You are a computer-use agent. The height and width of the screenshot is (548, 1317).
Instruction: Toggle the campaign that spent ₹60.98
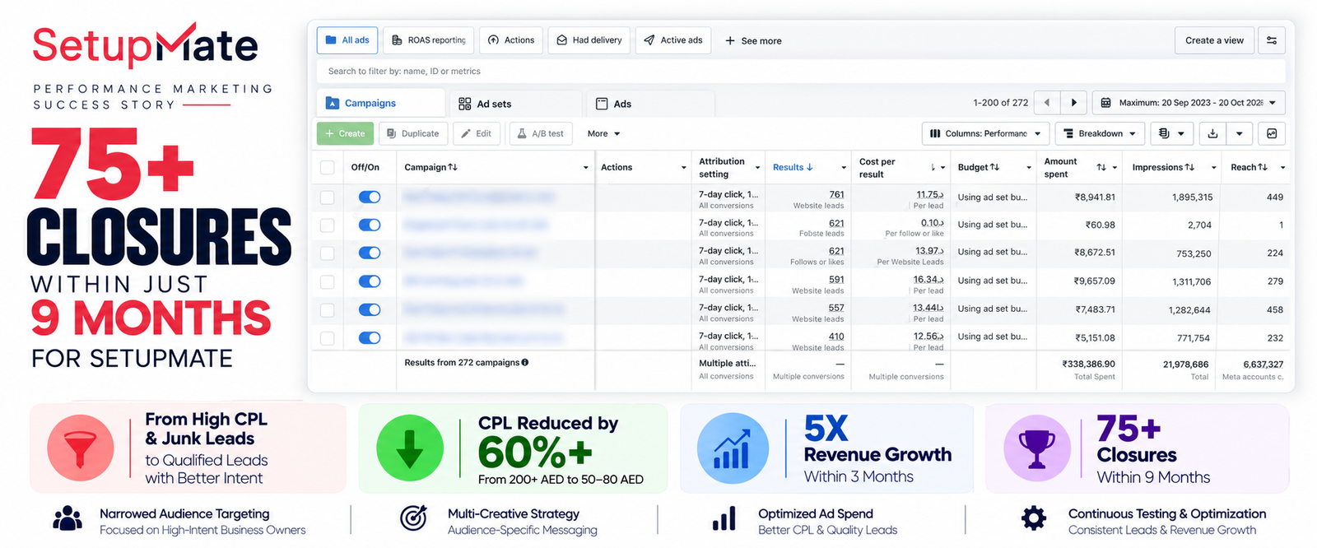pyautogui.click(x=370, y=225)
